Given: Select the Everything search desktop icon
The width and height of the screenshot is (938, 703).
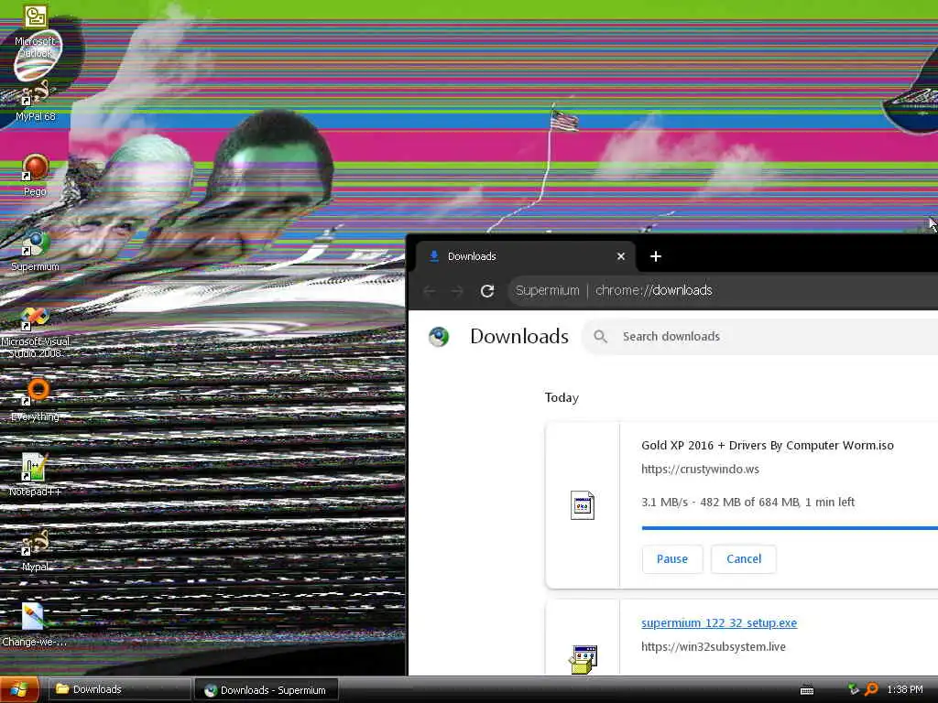Looking at the screenshot, I should tap(35, 400).
